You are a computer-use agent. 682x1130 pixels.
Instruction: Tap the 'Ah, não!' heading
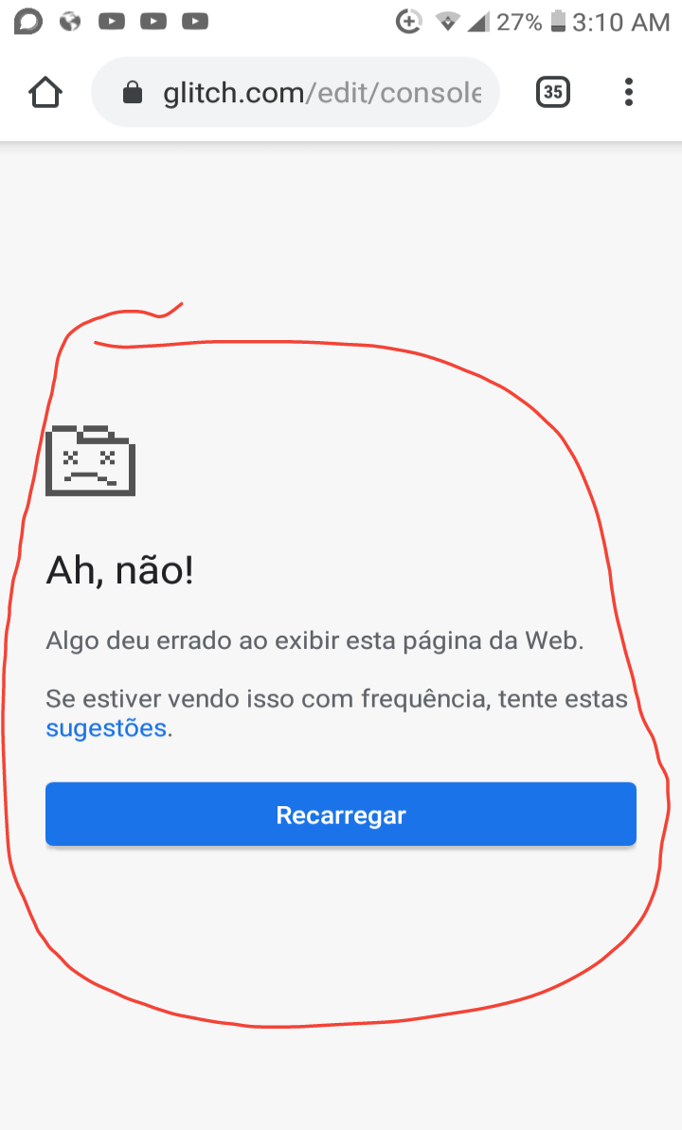point(119,571)
